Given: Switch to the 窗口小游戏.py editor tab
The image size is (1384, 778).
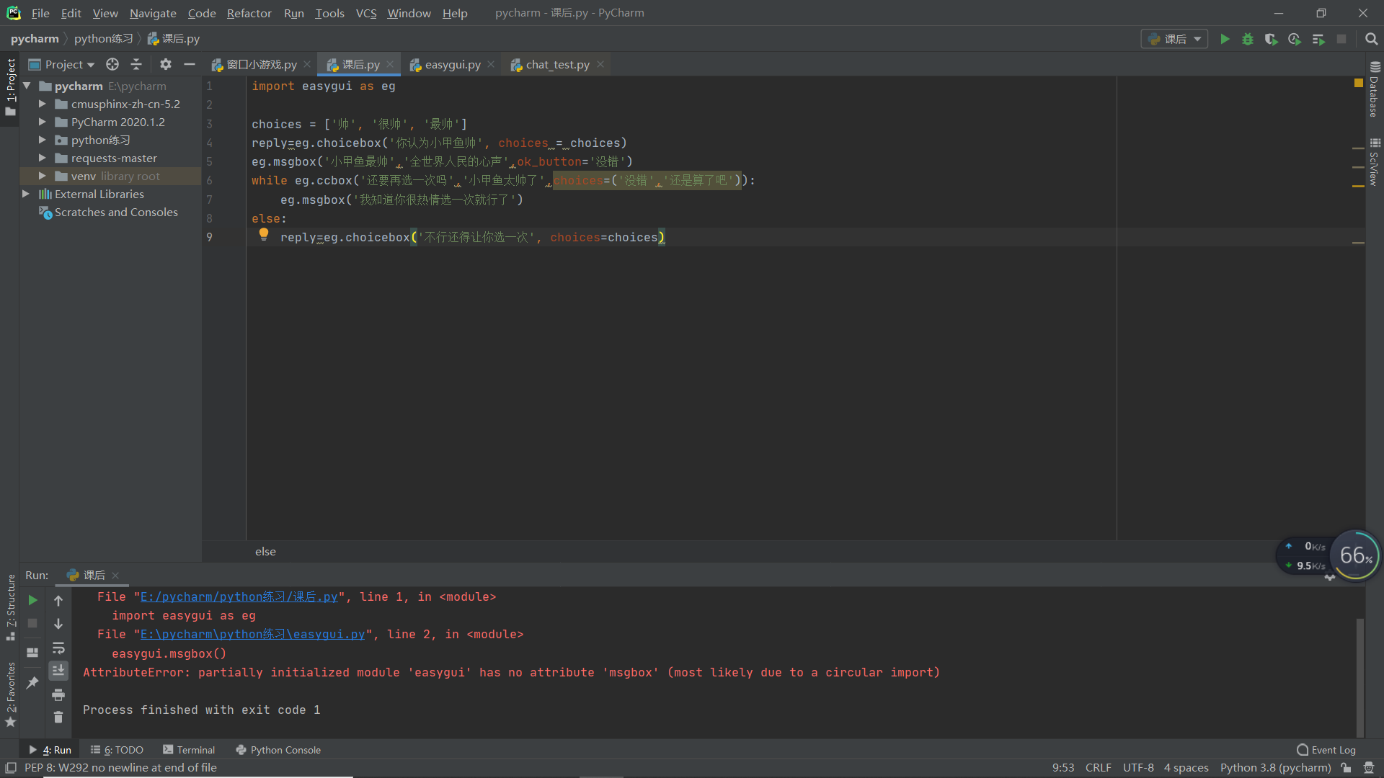Looking at the screenshot, I should pyautogui.click(x=261, y=64).
